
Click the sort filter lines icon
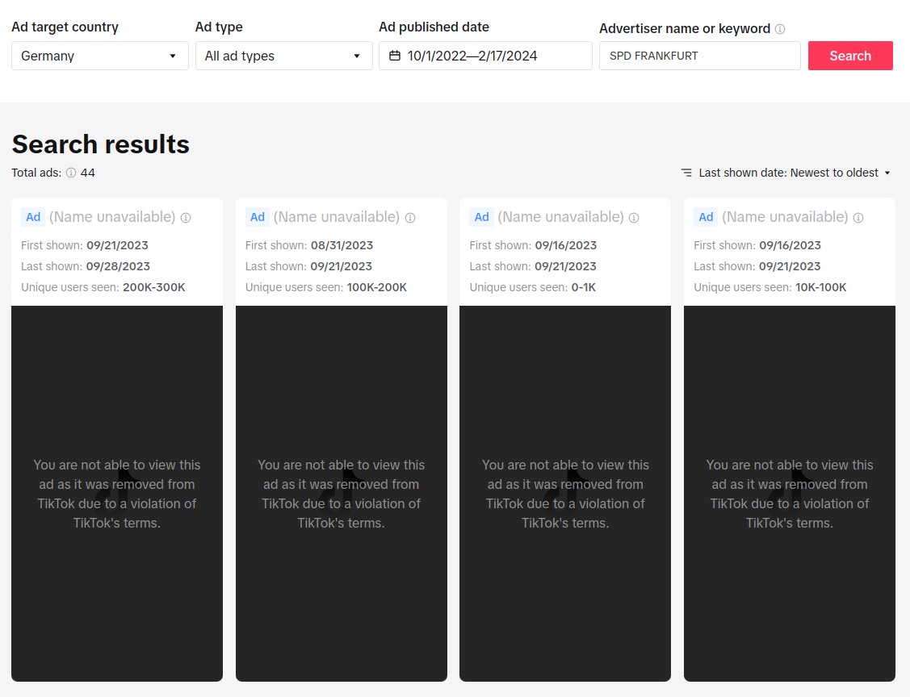(686, 173)
